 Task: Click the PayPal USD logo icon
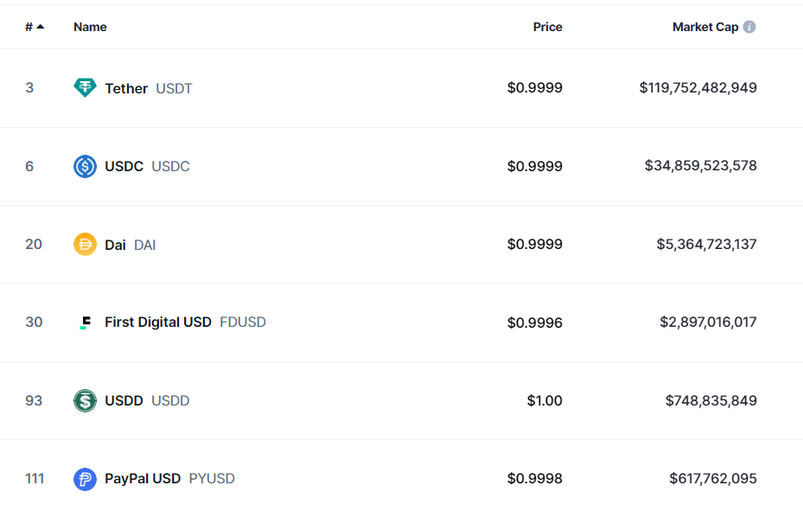click(x=85, y=479)
